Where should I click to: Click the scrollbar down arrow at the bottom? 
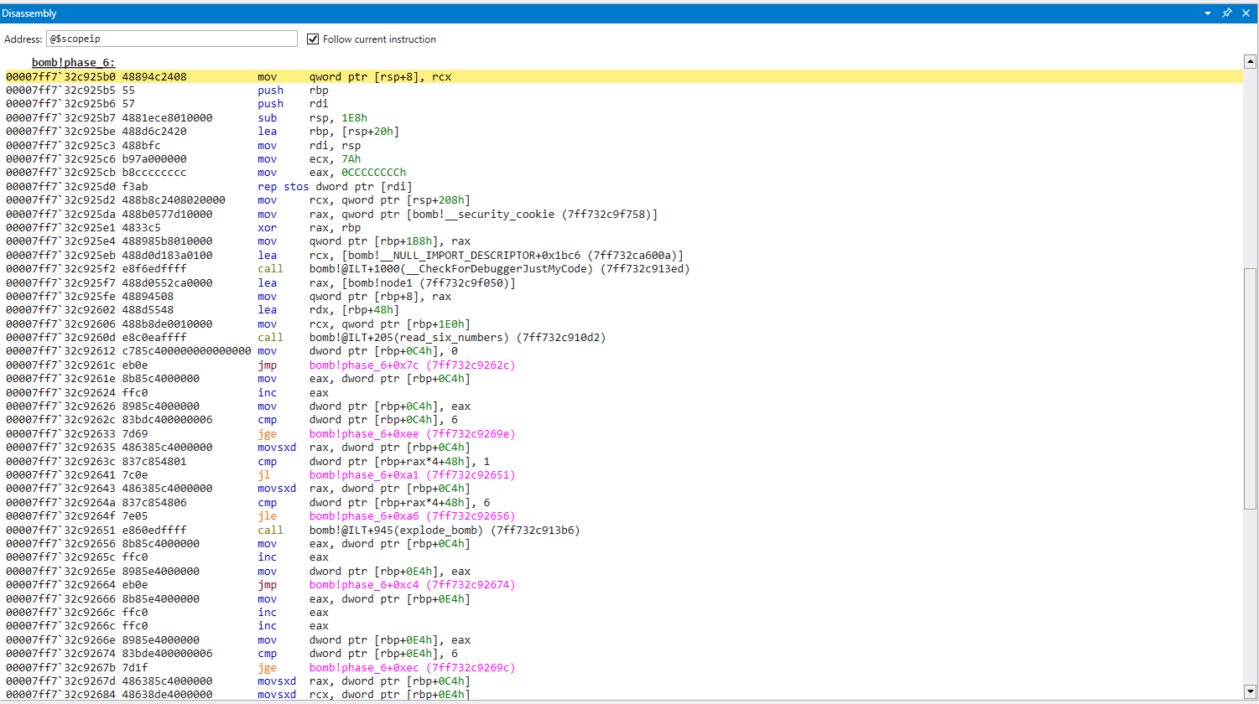click(x=1250, y=693)
